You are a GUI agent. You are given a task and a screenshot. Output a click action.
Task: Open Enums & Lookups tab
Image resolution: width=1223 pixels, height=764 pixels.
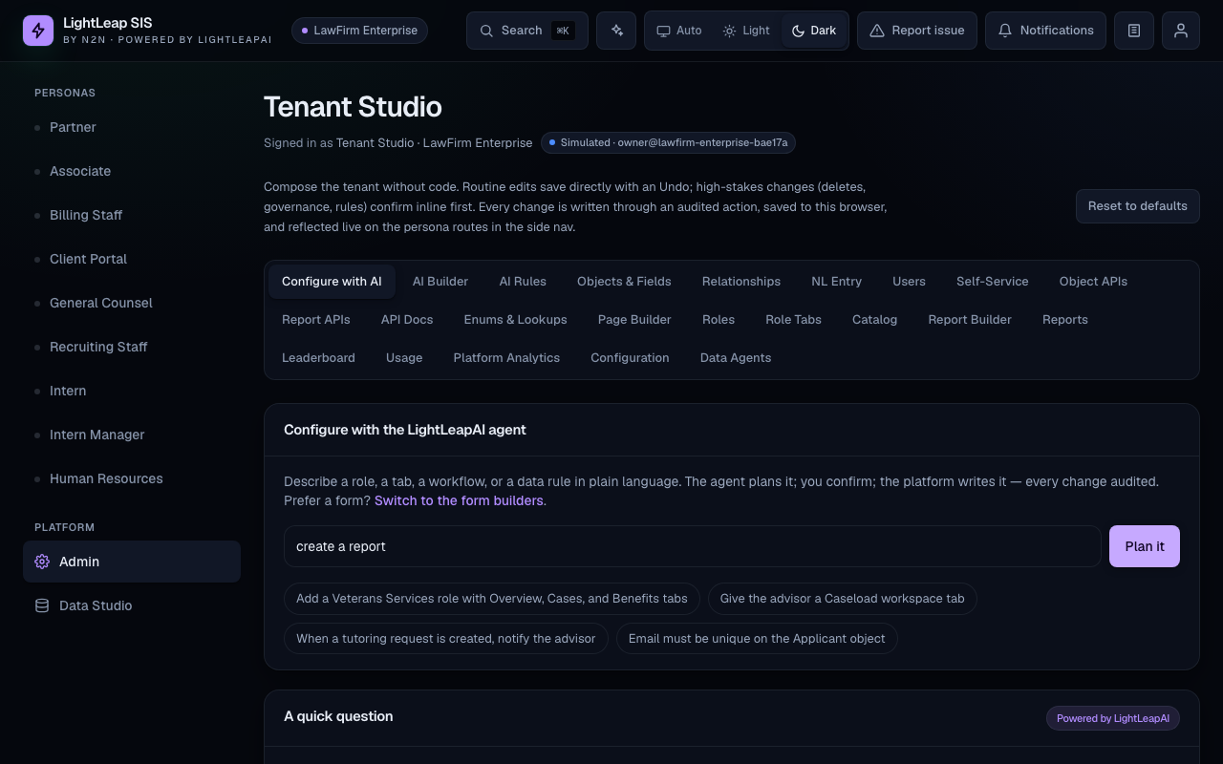point(515,320)
